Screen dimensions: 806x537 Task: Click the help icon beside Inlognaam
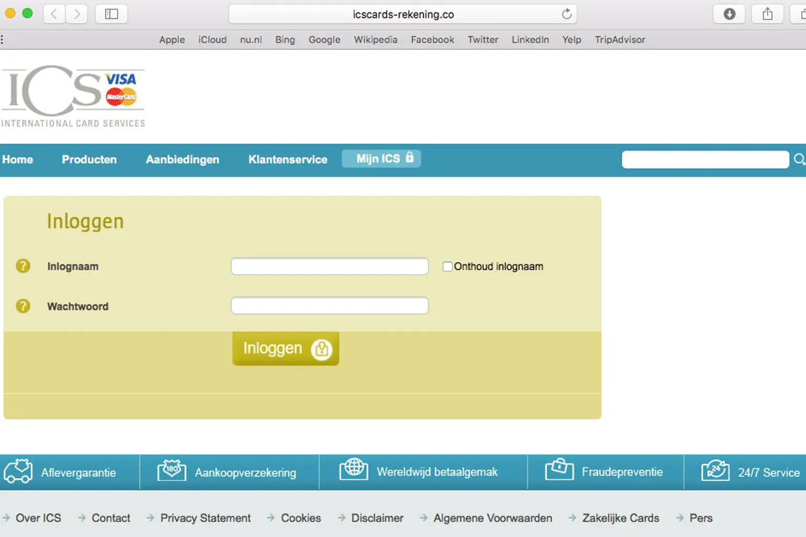coord(23,266)
